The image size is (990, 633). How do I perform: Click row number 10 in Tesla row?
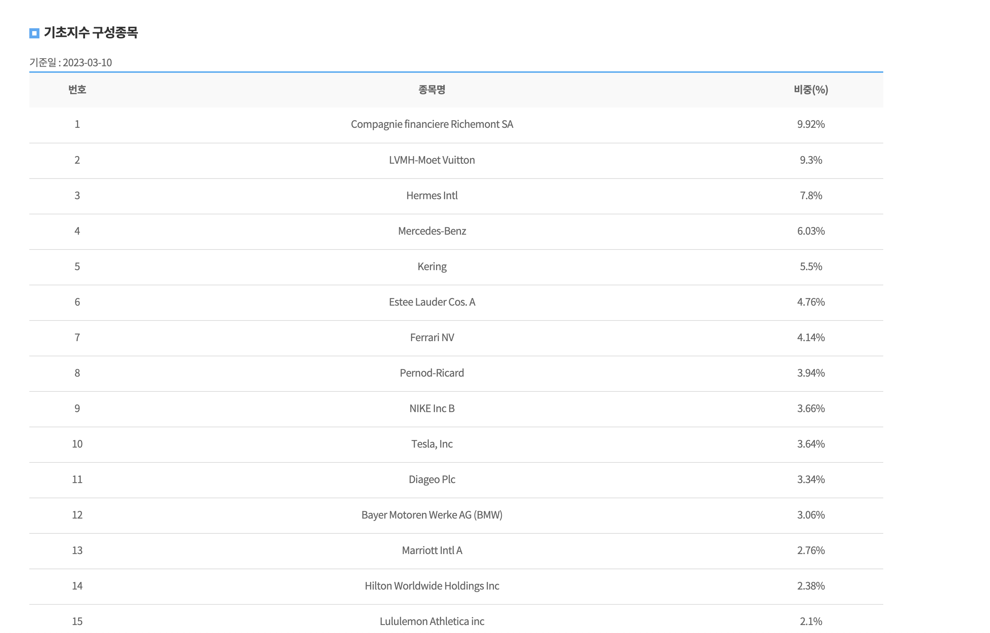[77, 444]
